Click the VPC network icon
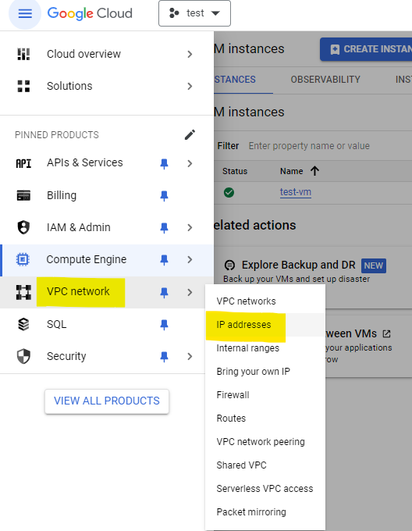 [x=23, y=292]
